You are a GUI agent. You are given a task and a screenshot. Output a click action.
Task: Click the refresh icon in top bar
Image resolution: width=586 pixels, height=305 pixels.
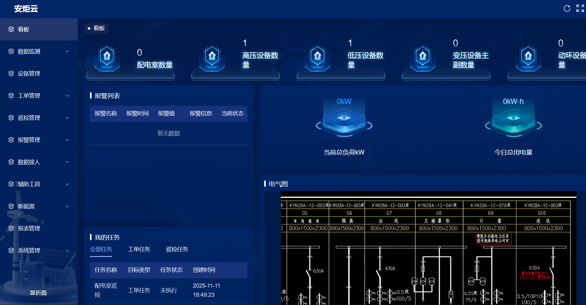(567, 9)
